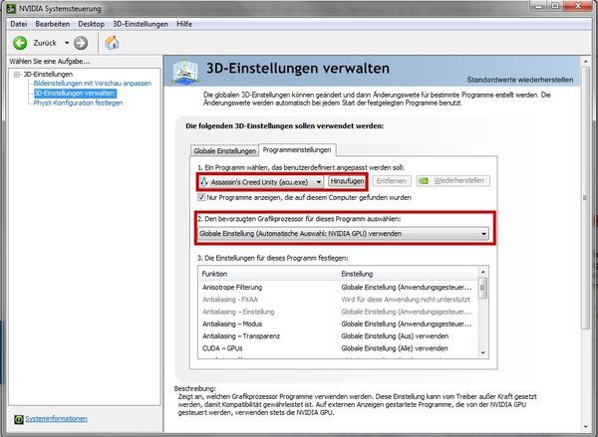Screen dimensions: 598x437
Task: Click main panel scrollbar up arrow
Action: pos(586,61)
